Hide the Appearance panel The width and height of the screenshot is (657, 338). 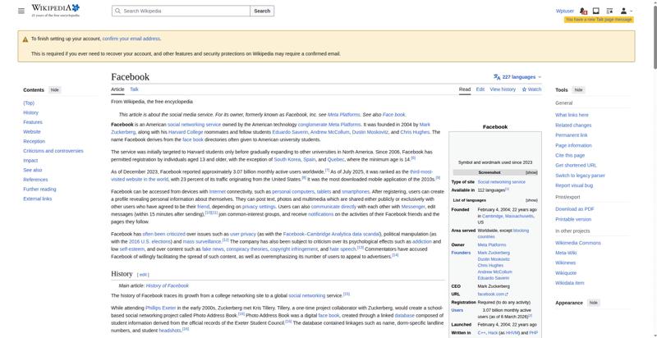pos(593,303)
